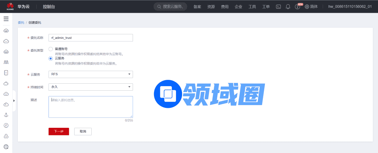The width and height of the screenshot is (378, 153).
Task: Expand the sidebar using the arrow handle
Action: click(14, 100)
